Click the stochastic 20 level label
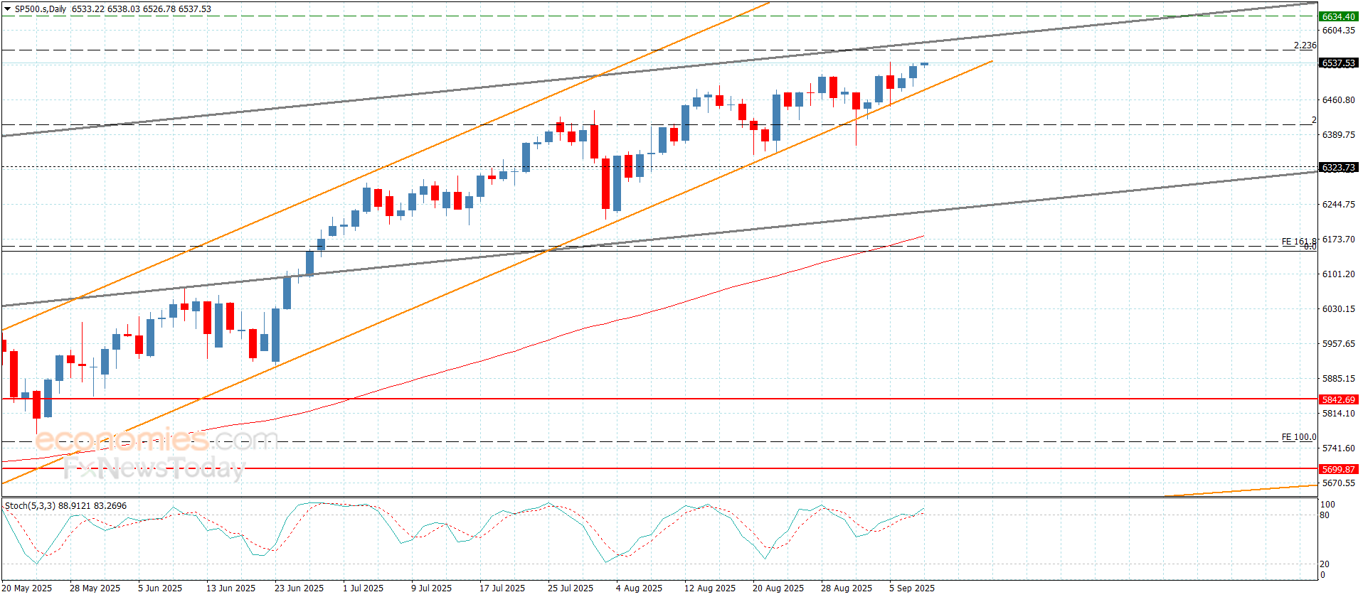The width and height of the screenshot is (1363, 597). (1325, 564)
